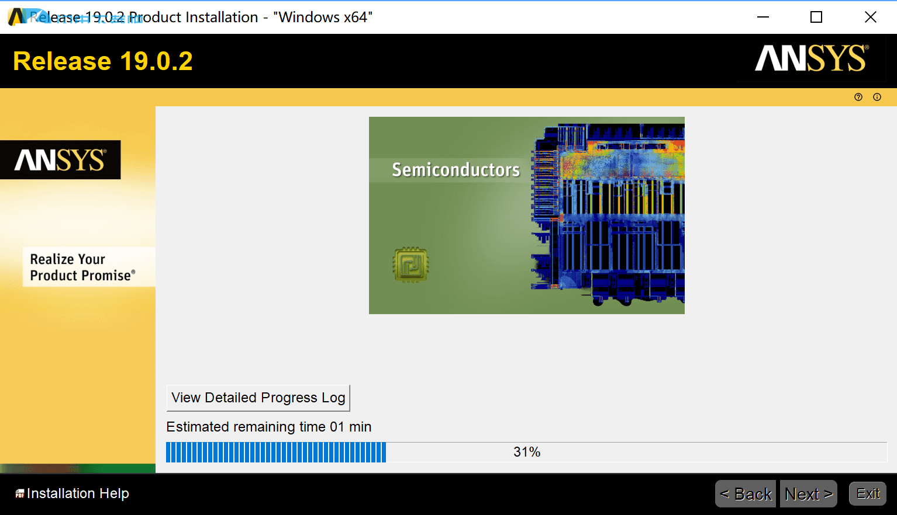Click the "Semiconductors" banner label
Viewport: 897px width, 515px height.
pyautogui.click(x=456, y=170)
